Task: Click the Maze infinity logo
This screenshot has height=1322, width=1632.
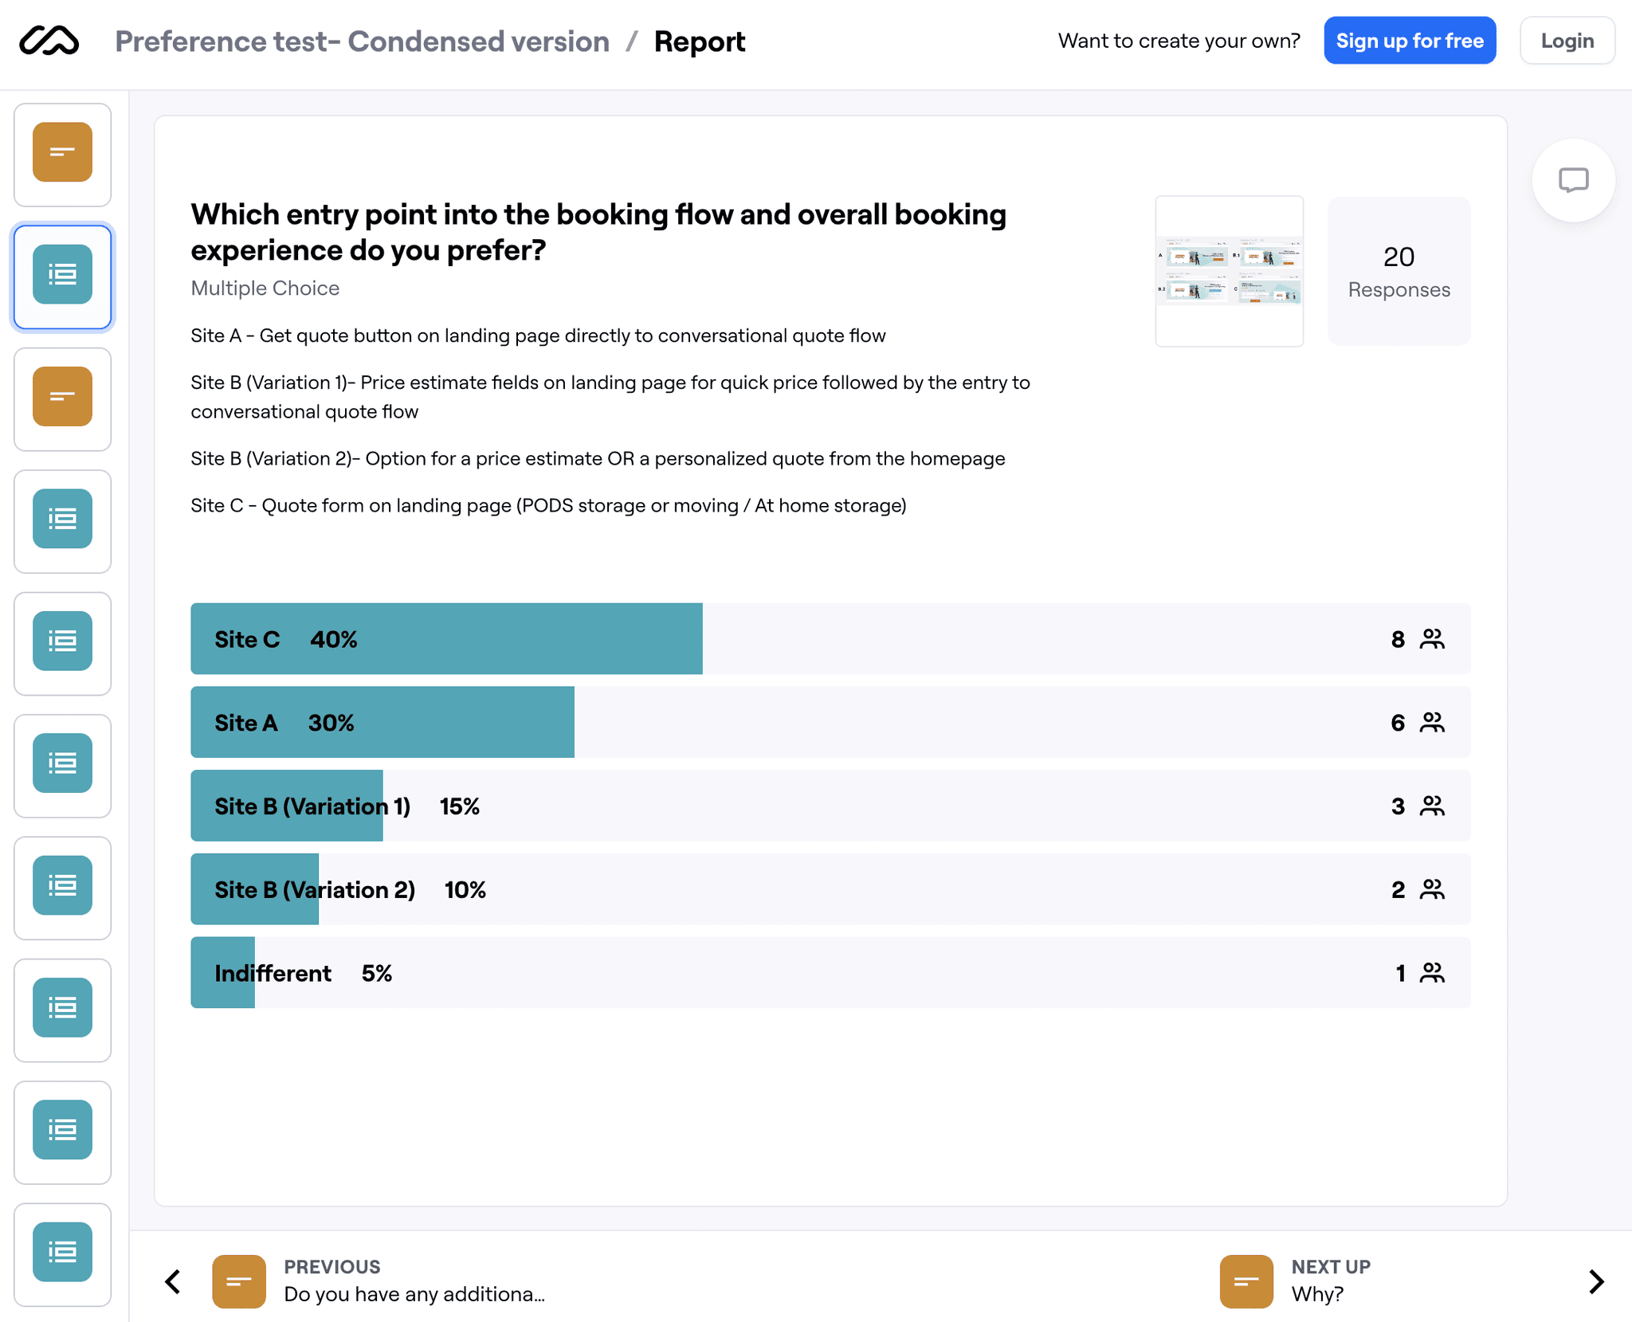Action: [x=49, y=41]
